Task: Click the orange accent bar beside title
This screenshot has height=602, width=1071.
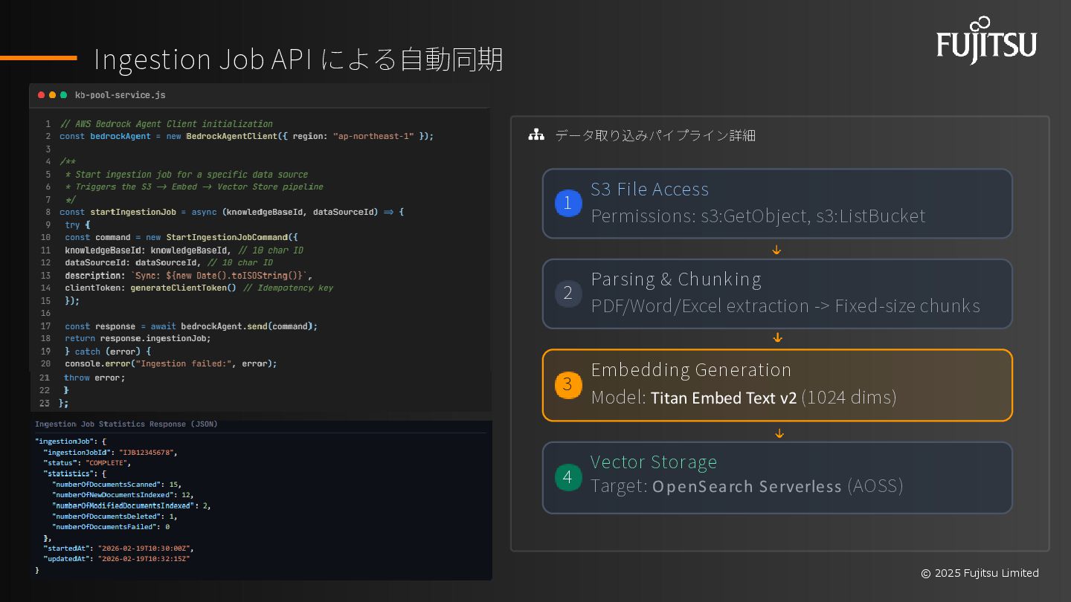Action: 38,57
